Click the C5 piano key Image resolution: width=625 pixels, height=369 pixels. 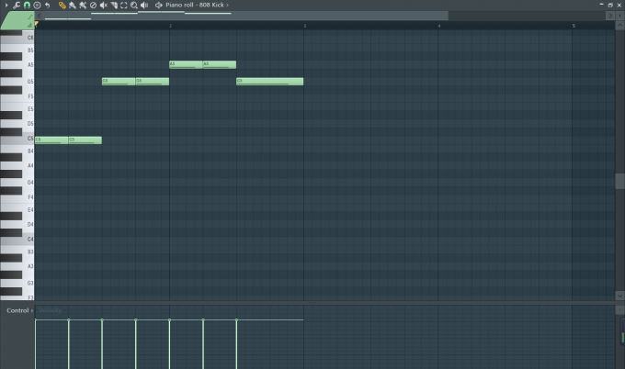(17, 140)
